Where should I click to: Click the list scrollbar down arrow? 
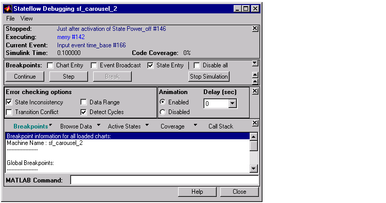pyautogui.click(x=254, y=169)
